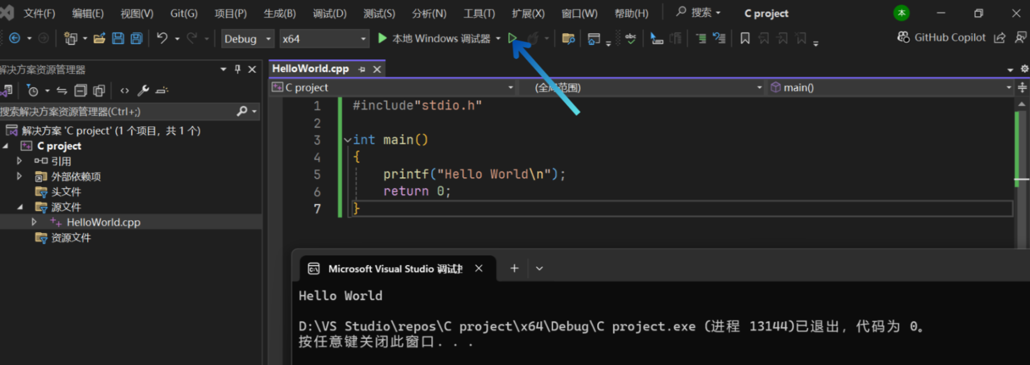This screenshot has height=365, width=1030.
Task: Open the 编辑(E) menu
Action: (x=88, y=13)
